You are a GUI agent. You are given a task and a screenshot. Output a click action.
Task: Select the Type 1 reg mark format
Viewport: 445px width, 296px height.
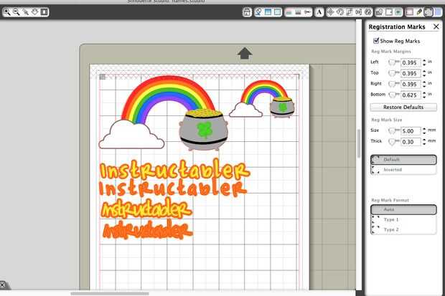coord(403,219)
